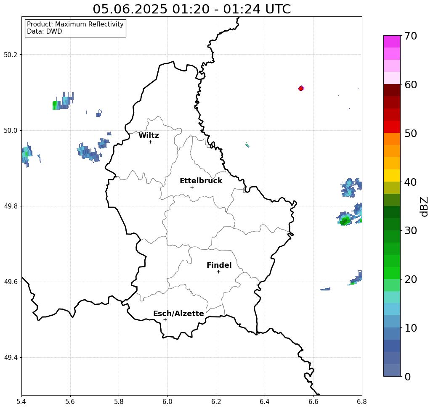This screenshot has width=433, height=409.
Task: Click the cross marker below Wiltz
Action: click(150, 142)
